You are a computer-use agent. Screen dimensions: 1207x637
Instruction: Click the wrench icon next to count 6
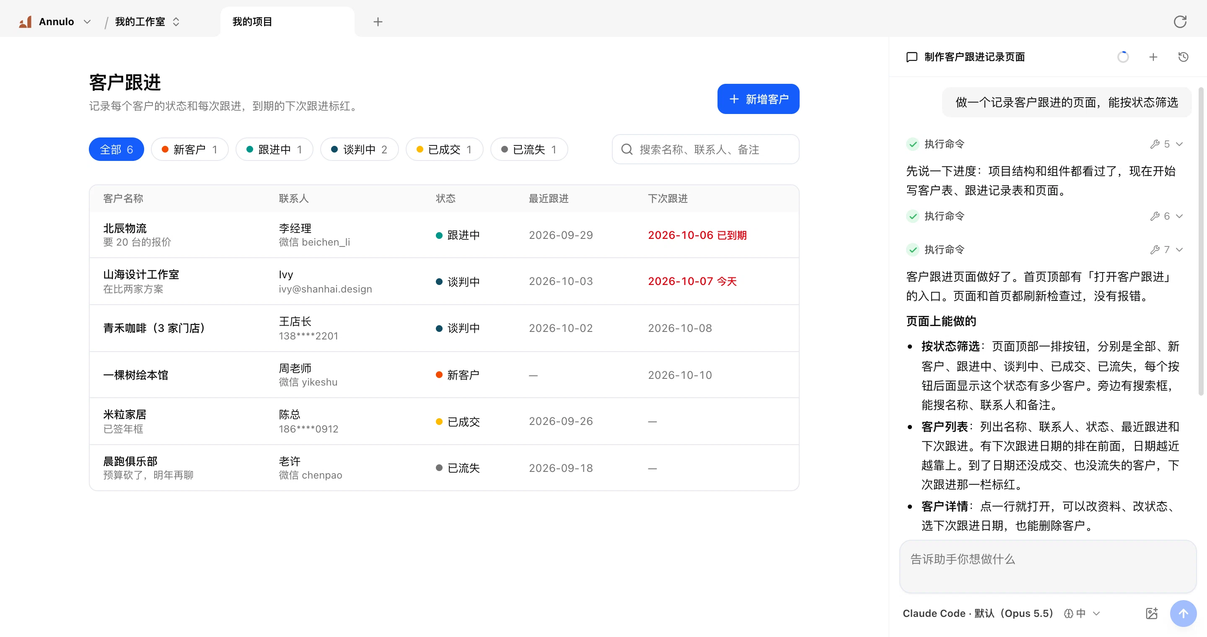1155,216
